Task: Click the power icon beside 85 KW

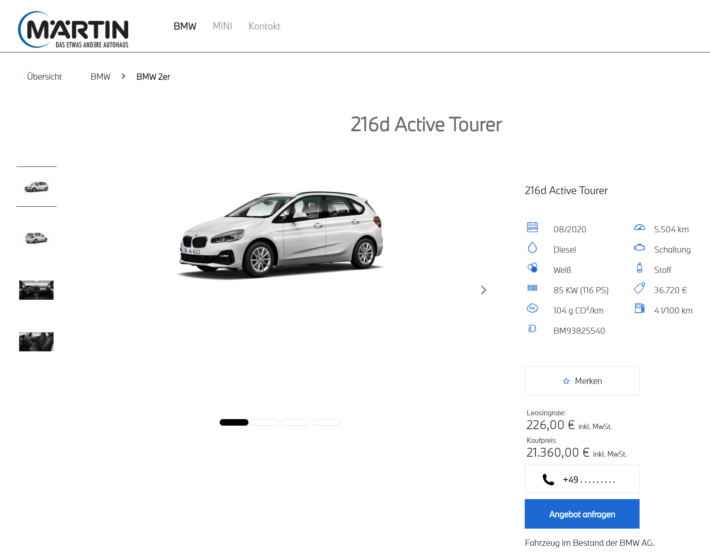Action: [532, 288]
